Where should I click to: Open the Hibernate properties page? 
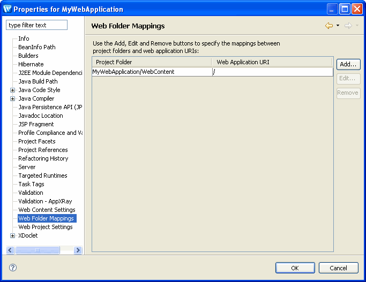point(31,64)
